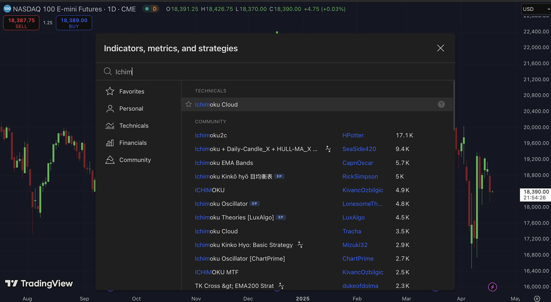
Task: Open author LuxAlgo's profile
Action: (x=353, y=217)
